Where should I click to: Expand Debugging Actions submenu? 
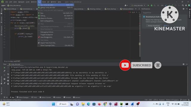(56, 32)
